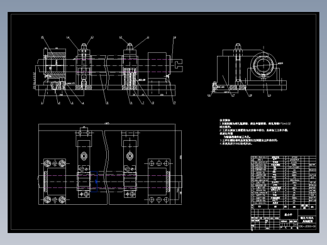Select balloon number 19 under the side view
Screen dimensions: 327x245
(x=269, y=95)
